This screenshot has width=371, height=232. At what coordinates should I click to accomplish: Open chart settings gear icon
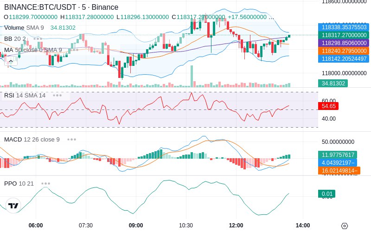point(345,226)
